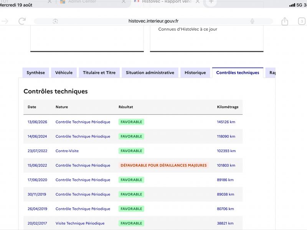Click Contrôle Technique Périodique in the 13/06/2026 row
Viewport: 307px width, 230px height.
(x=83, y=122)
